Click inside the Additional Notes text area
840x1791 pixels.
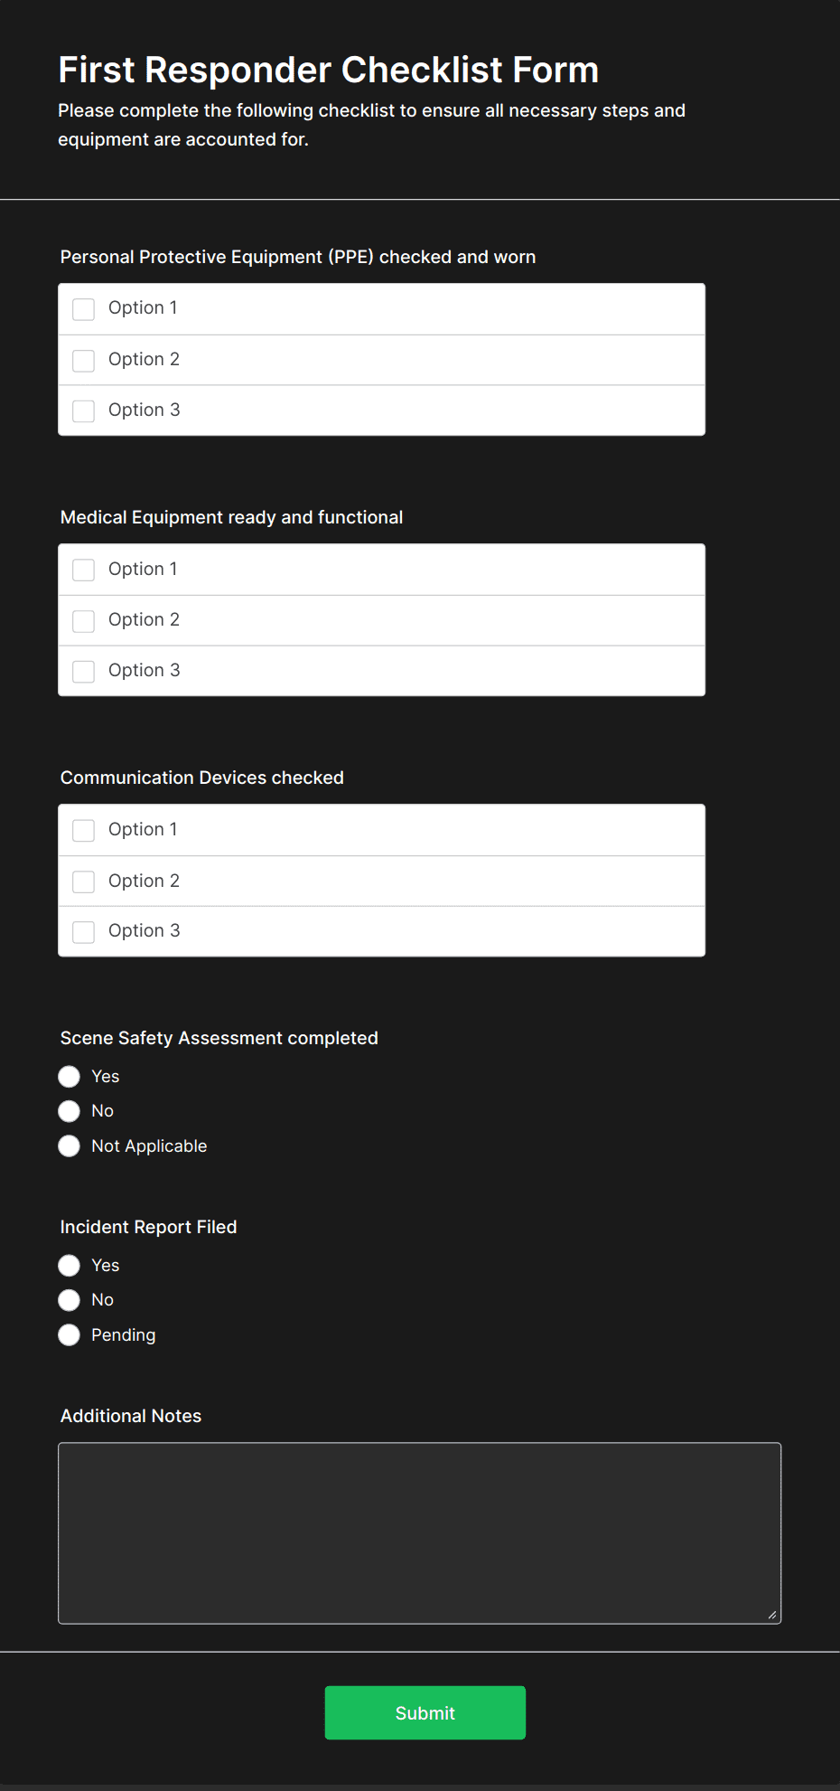point(419,1532)
